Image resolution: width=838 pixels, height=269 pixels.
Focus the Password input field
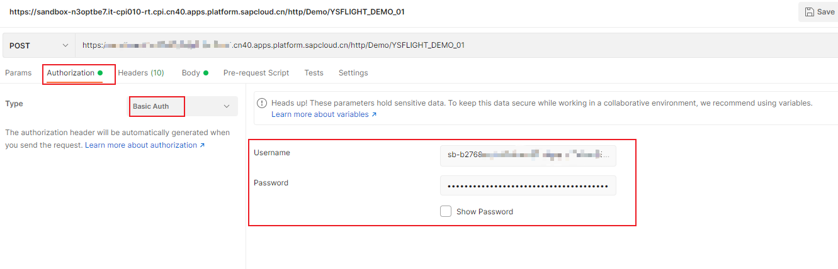pyautogui.click(x=528, y=185)
